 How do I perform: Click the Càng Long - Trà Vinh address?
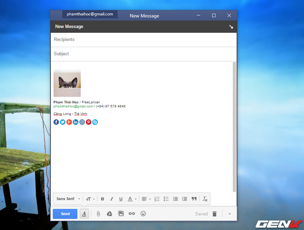tap(70, 114)
